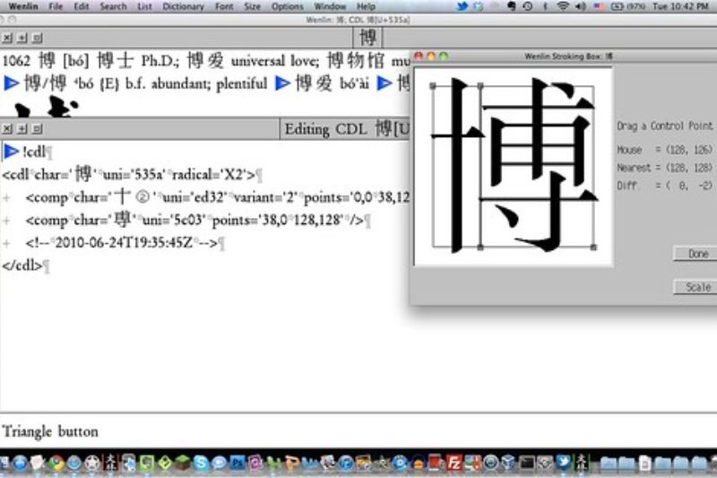This screenshot has height=478, width=717.
Task: Expand the date comment line plus marker
Action: coord(6,243)
